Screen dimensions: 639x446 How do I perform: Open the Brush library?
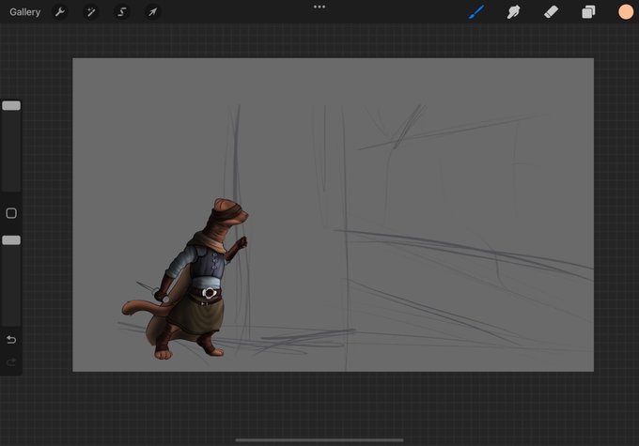476,12
